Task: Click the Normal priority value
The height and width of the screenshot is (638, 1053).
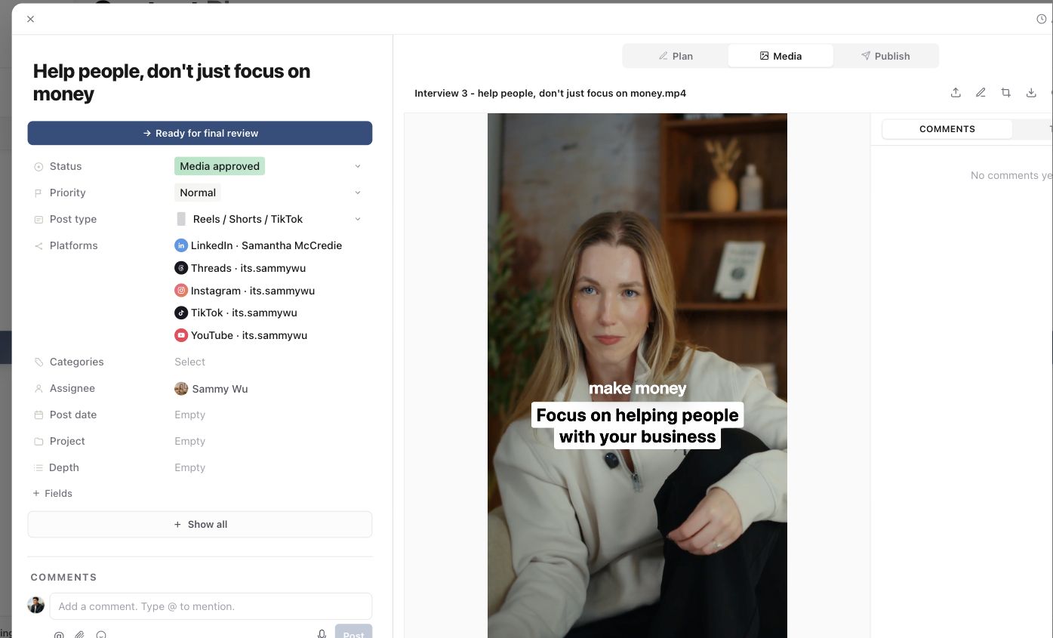Action: tap(198, 193)
